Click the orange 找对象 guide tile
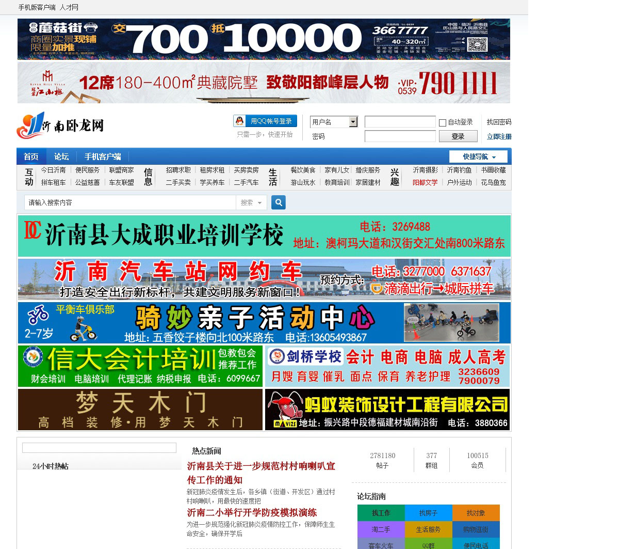 tap(476, 513)
